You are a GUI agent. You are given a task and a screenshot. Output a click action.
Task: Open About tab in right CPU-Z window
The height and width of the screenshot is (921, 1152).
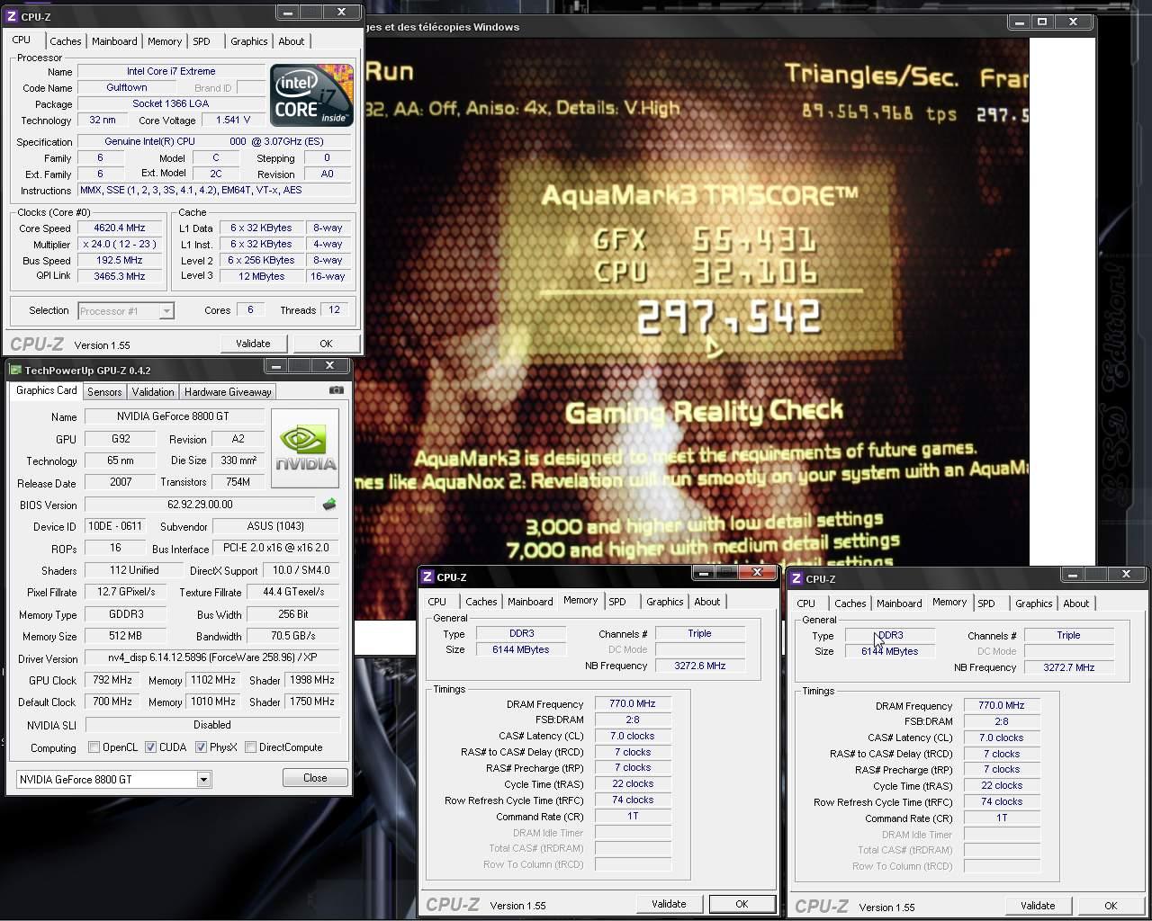[x=1075, y=604]
